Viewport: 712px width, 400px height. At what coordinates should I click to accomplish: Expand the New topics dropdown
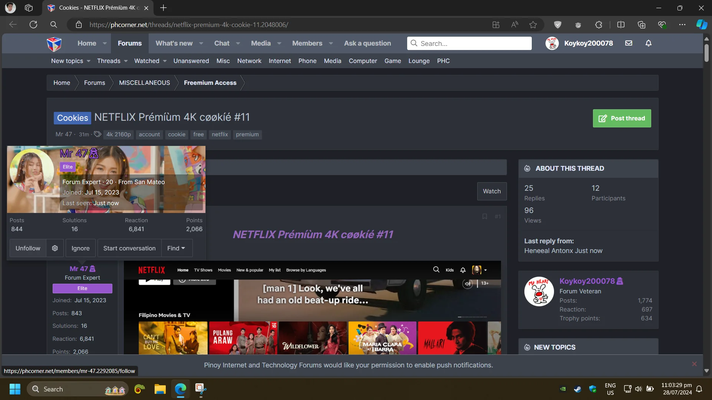click(x=89, y=61)
